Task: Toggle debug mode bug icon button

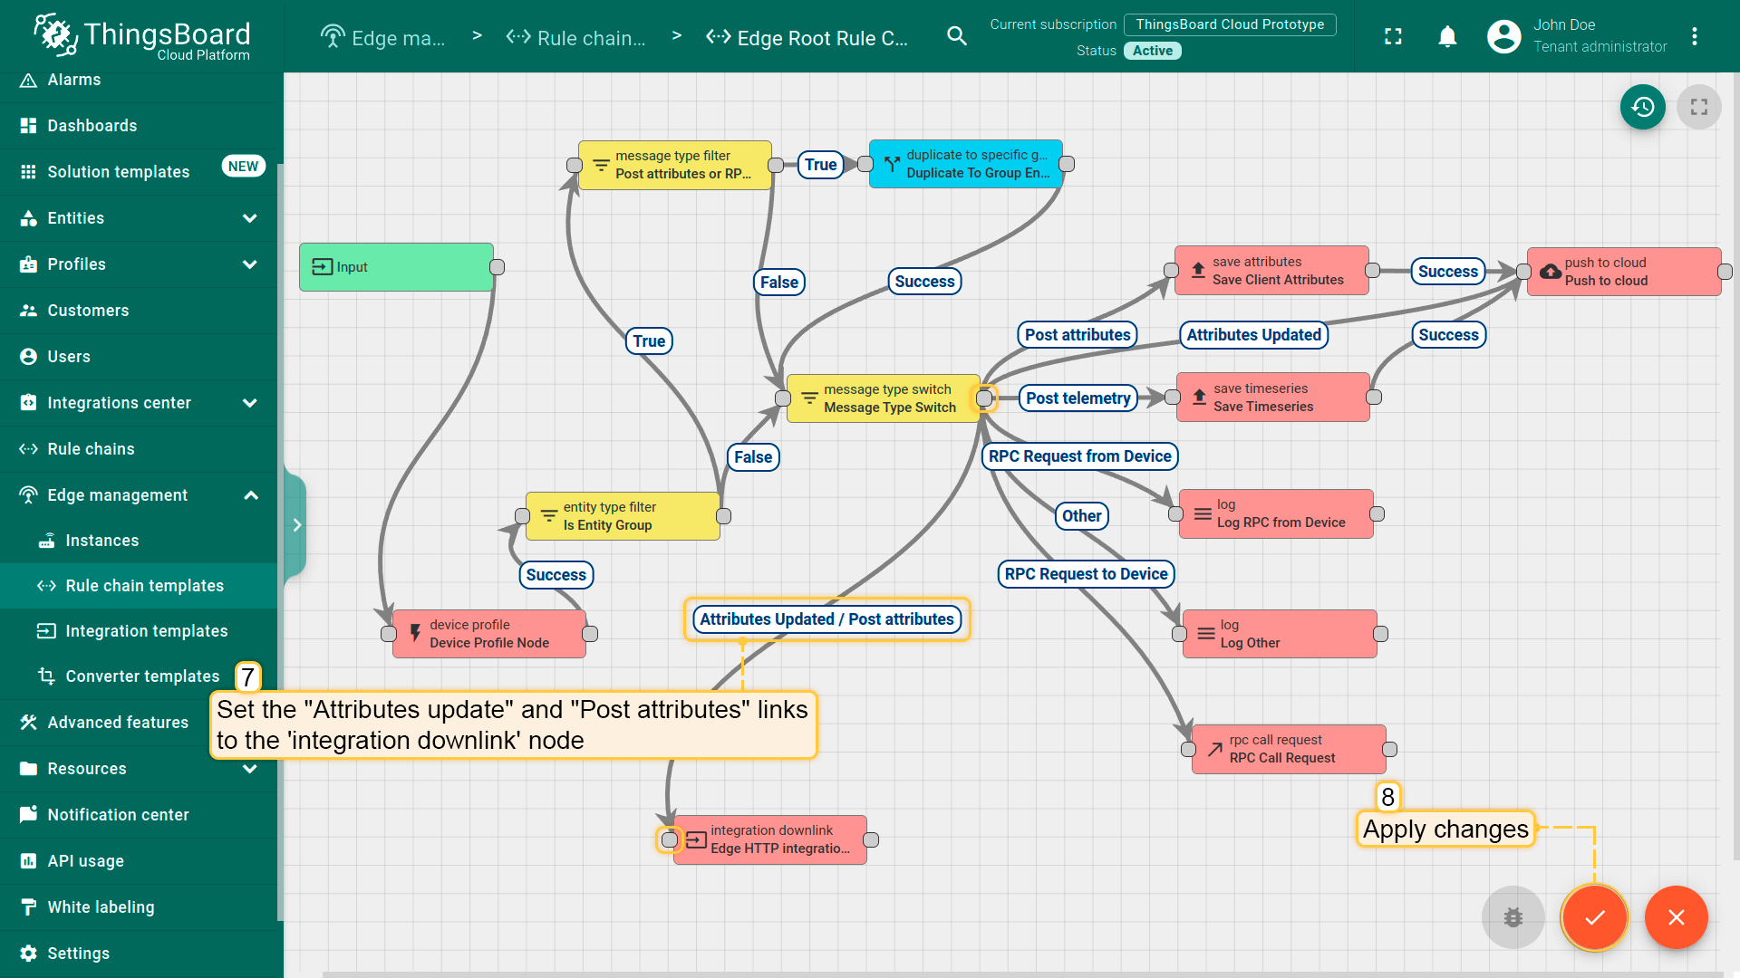Action: pyautogui.click(x=1513, y=917)
